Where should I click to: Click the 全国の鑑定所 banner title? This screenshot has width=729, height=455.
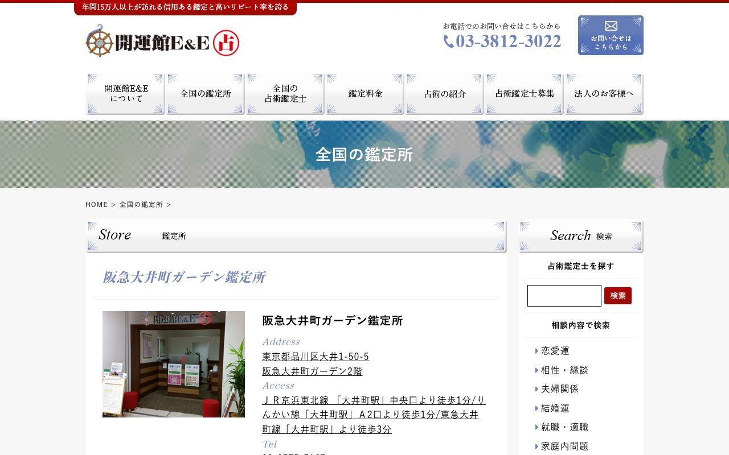pos(364,155)
